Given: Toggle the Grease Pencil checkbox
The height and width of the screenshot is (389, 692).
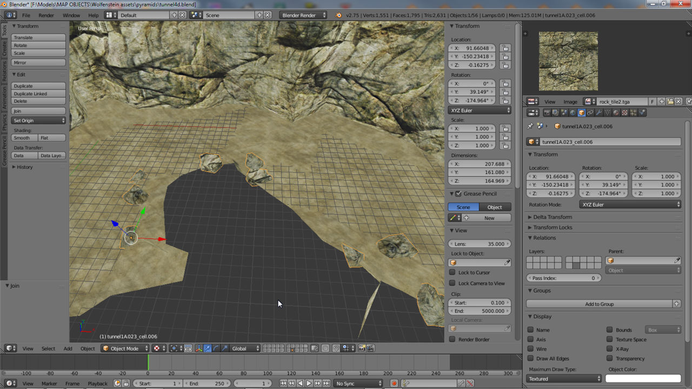Looking at the screenshot, I should point(458,193).
